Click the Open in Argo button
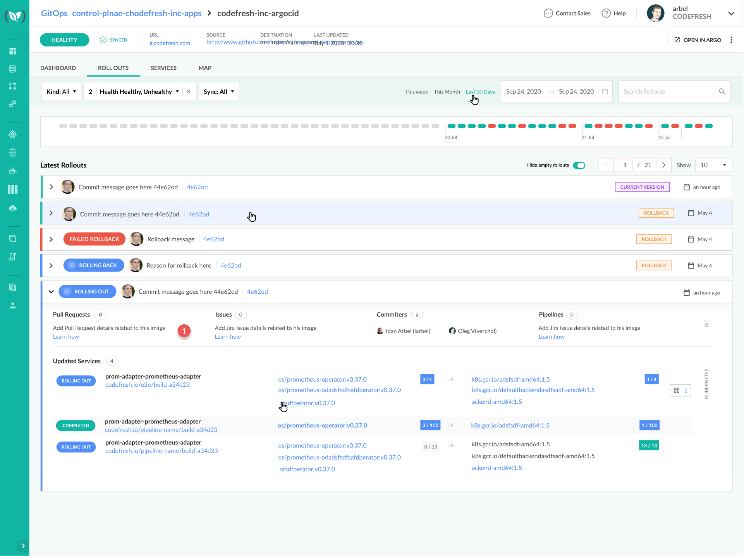Screen dimensions: 744x556 pyautogui.click(x=698, y=40)
